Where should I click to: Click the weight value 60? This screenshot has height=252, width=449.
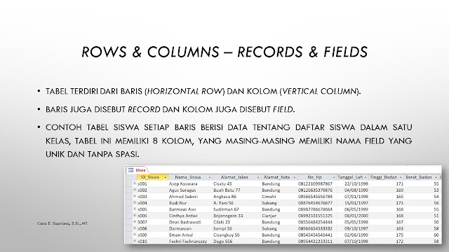[436, 235]
